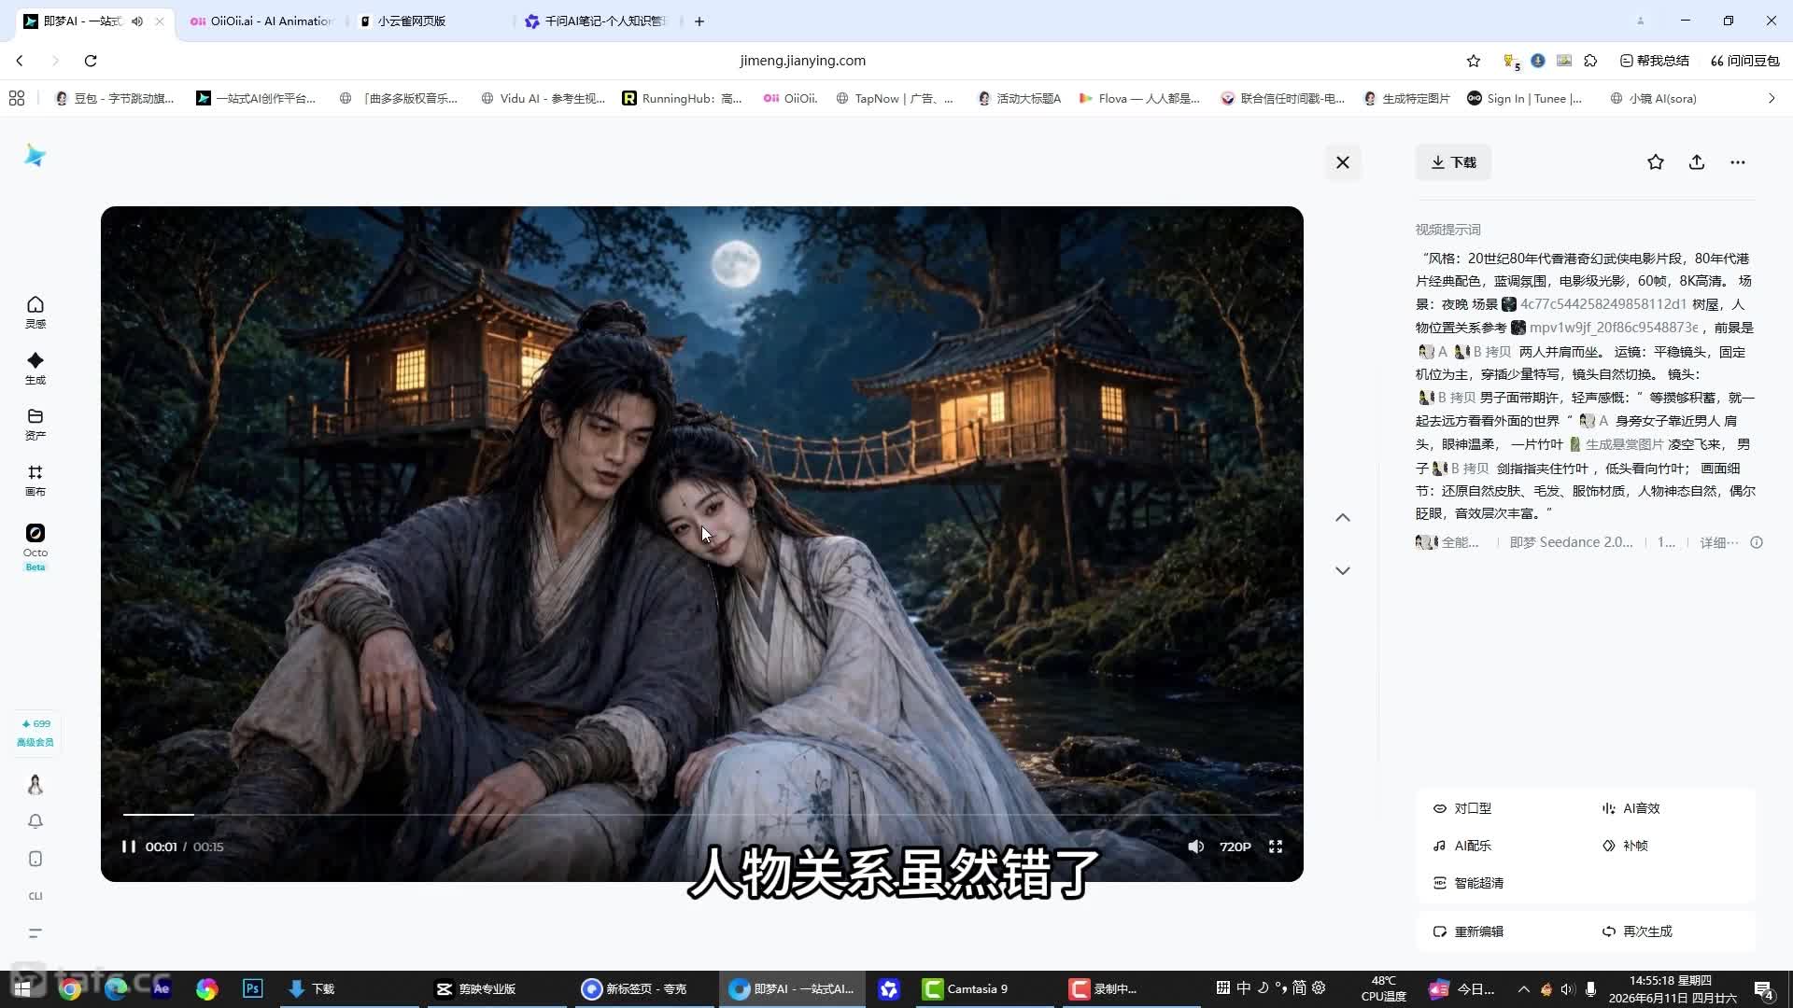Open the 资产 folder icon
Viewport: 1793px width, 1008px height.
pos(35,424)
